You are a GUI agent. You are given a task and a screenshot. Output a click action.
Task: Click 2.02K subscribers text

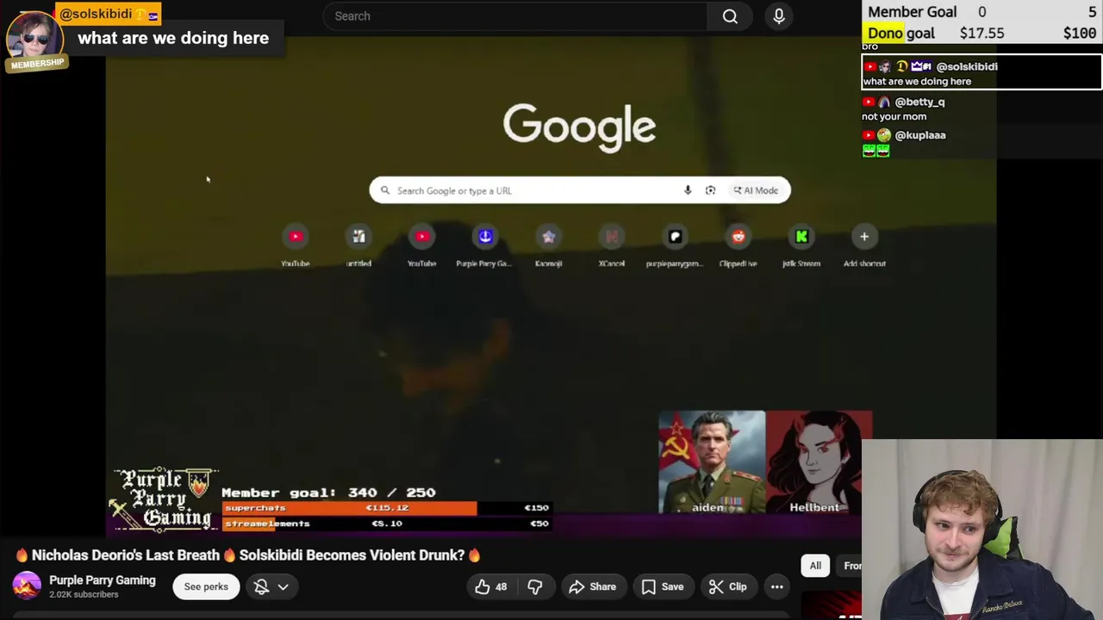point(84,595)
